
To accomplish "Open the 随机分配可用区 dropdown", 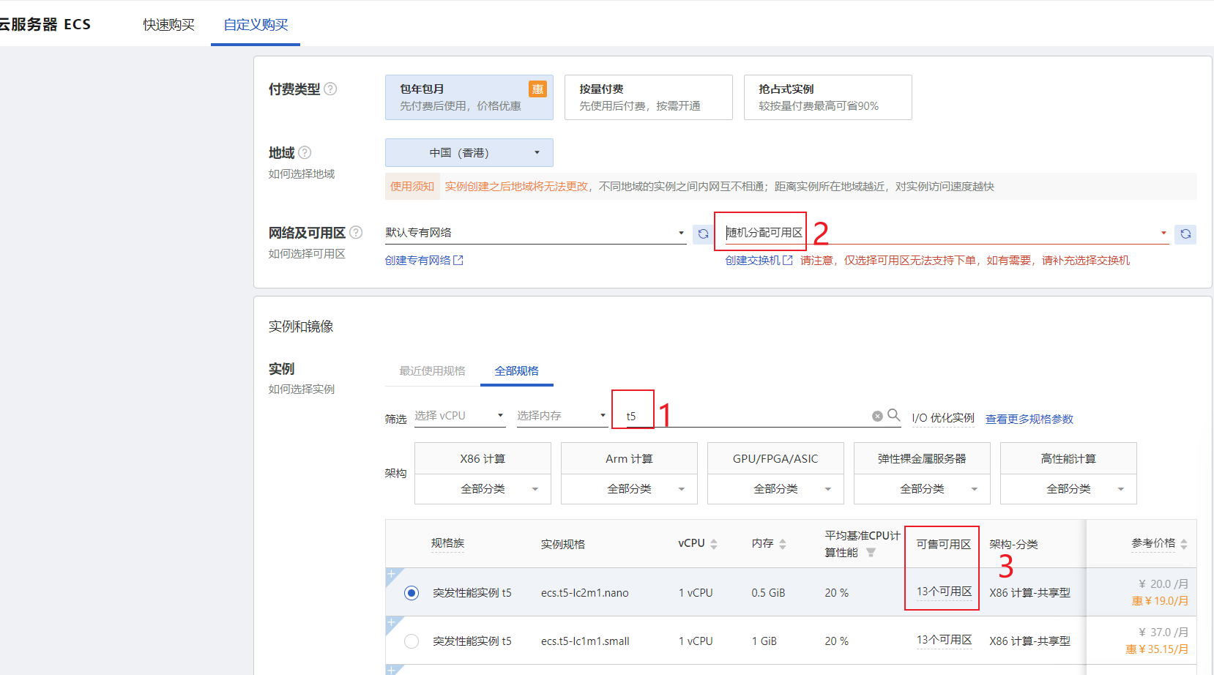I will (x=946, y=233).
